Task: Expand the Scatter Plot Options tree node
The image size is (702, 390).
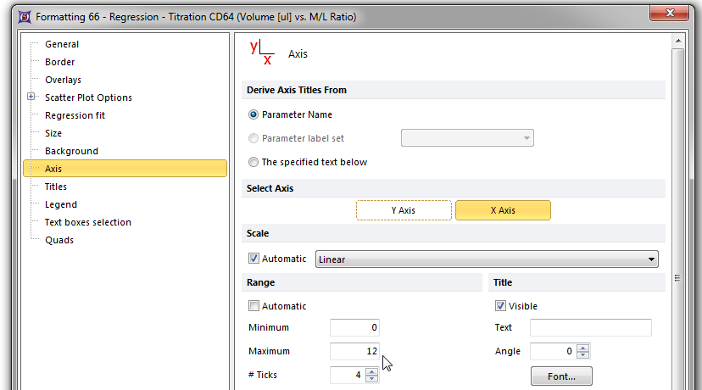Action: [31, 97]
